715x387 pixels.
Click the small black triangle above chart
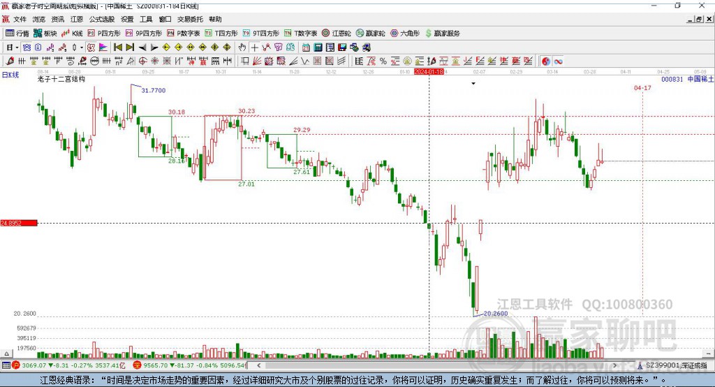473,84
